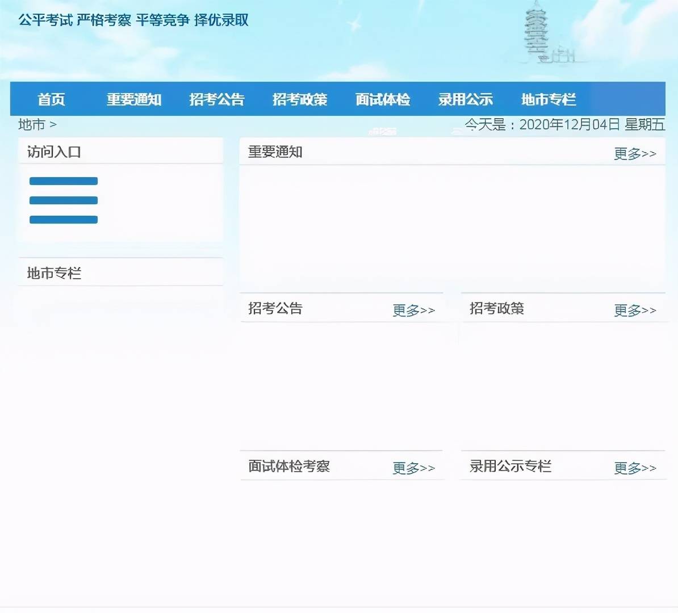The image size is (678, 613).
Task: Click 更多>> beside 录用公示专栏
Action: pyautogui.click(x=635, y=468)
